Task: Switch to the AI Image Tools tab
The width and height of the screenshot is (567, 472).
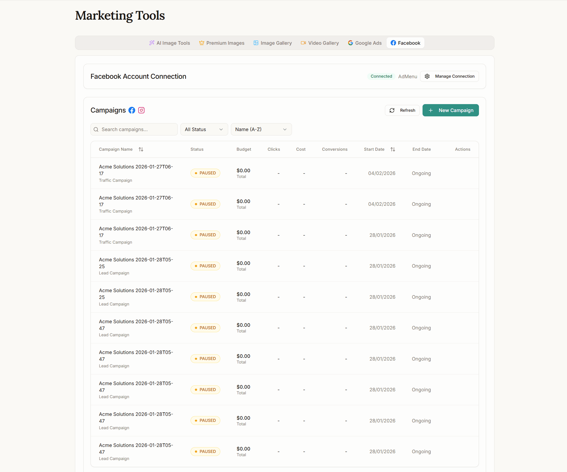Action: (170, 43)
